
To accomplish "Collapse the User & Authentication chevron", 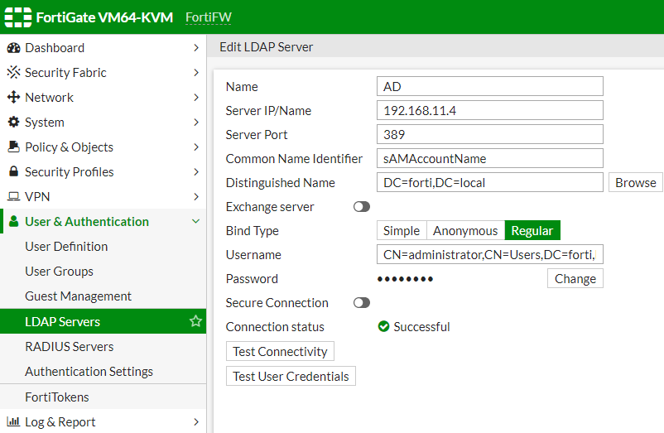I will [195, 221].
